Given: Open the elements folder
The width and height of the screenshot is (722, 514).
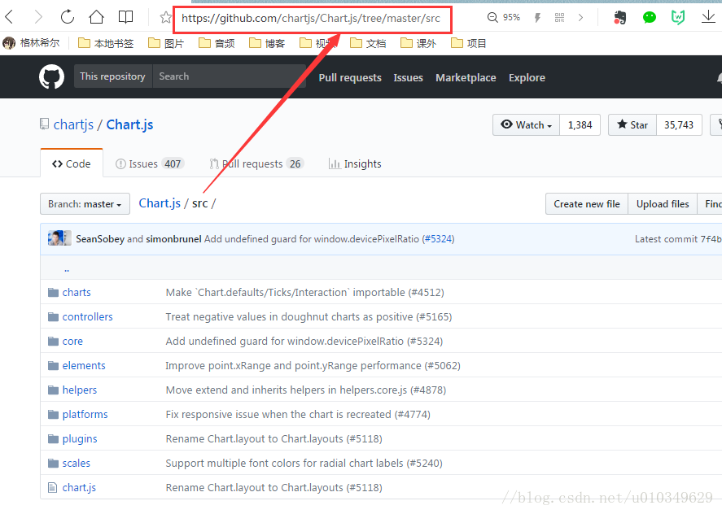Looking at the screenshot, I should (84, 365).
